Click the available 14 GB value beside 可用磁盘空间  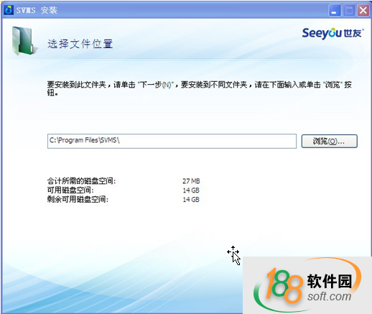191,190
